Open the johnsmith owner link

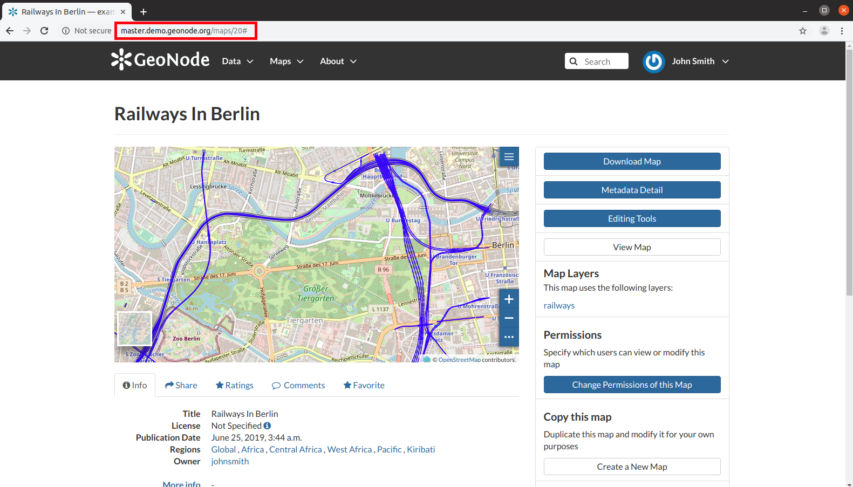tap(230, 461)
